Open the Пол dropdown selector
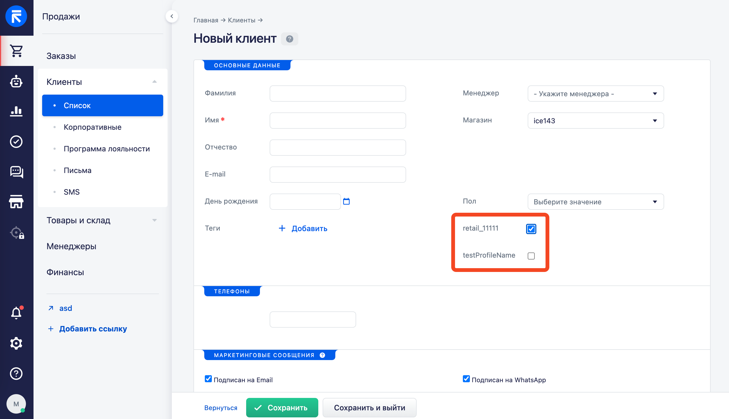The image size is (729, 419). point(595,202)
